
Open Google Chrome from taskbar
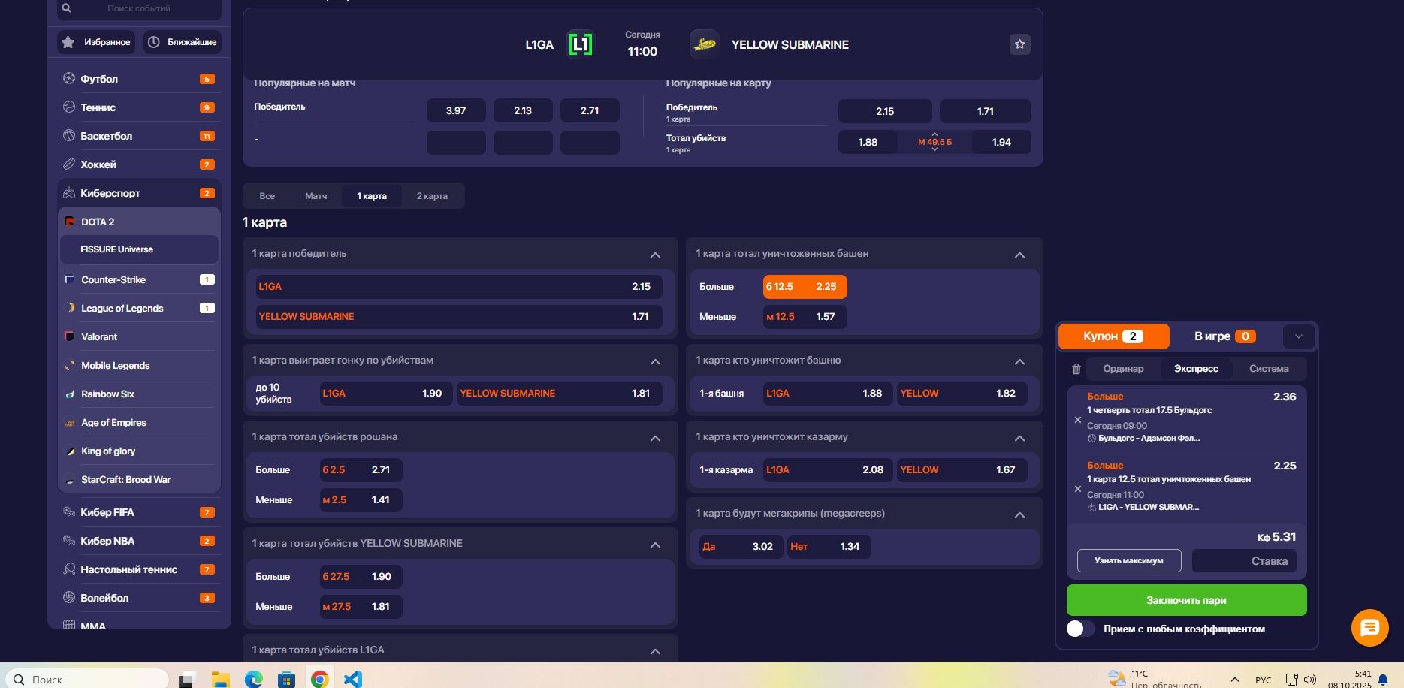point(320,679)
